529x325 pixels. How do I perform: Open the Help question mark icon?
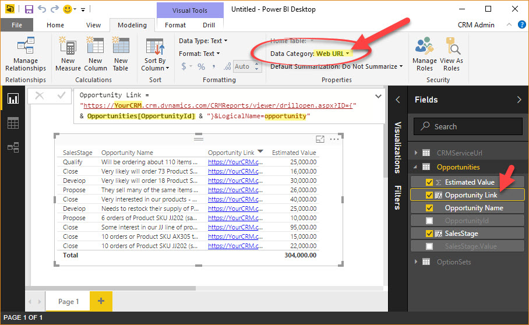coord(521,24)
